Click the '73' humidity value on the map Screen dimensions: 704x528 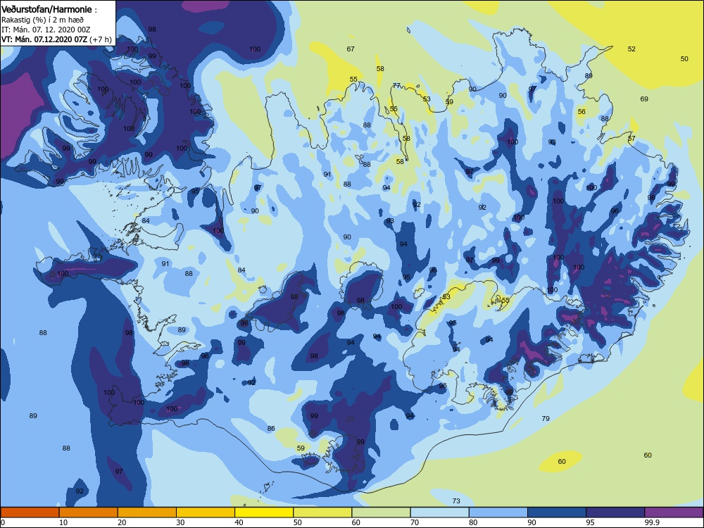(456, 501)
